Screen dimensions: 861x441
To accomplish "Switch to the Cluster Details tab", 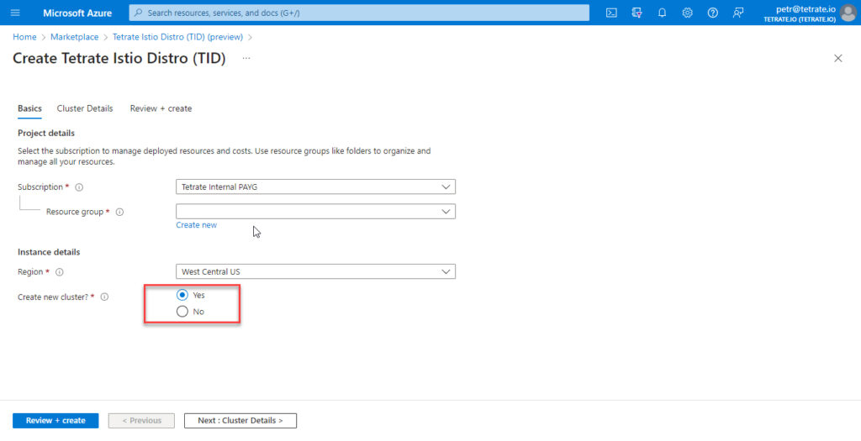I will 85,108.
